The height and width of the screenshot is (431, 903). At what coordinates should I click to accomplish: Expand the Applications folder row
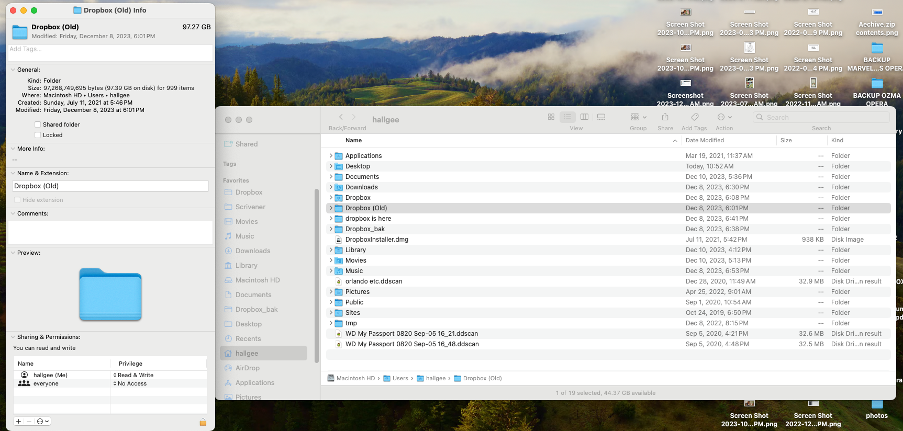(331, 156)
